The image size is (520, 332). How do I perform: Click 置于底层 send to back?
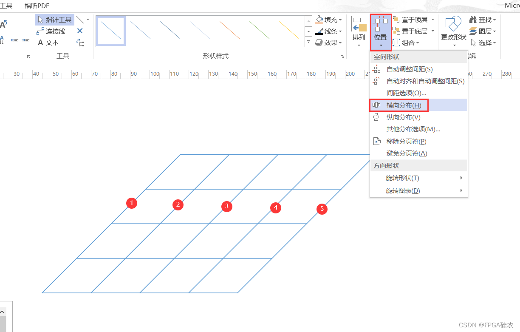(410, 31)
